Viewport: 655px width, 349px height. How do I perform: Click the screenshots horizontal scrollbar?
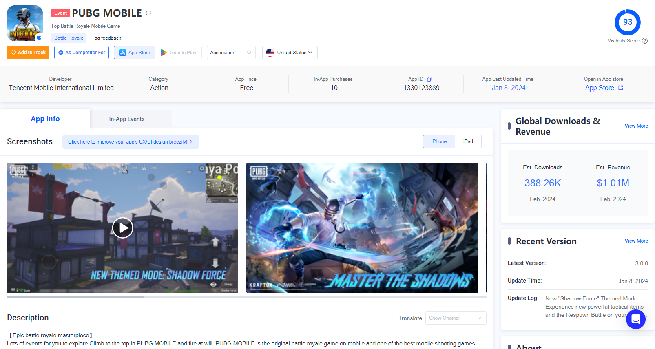point(75,297)
